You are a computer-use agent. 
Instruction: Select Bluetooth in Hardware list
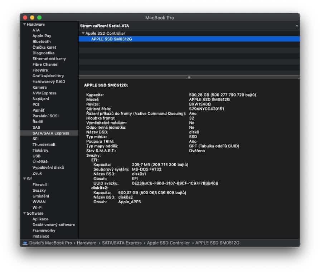coord(42,42)
